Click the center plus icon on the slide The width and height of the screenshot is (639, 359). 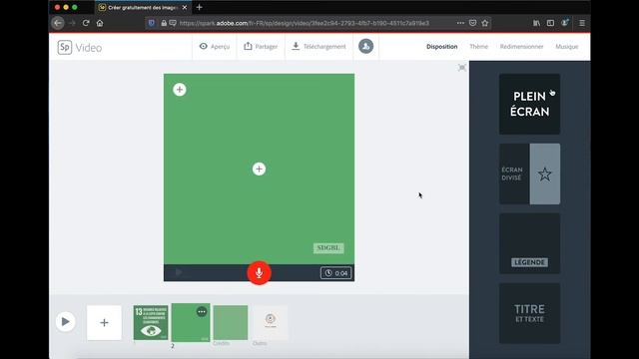coord(259,169)
